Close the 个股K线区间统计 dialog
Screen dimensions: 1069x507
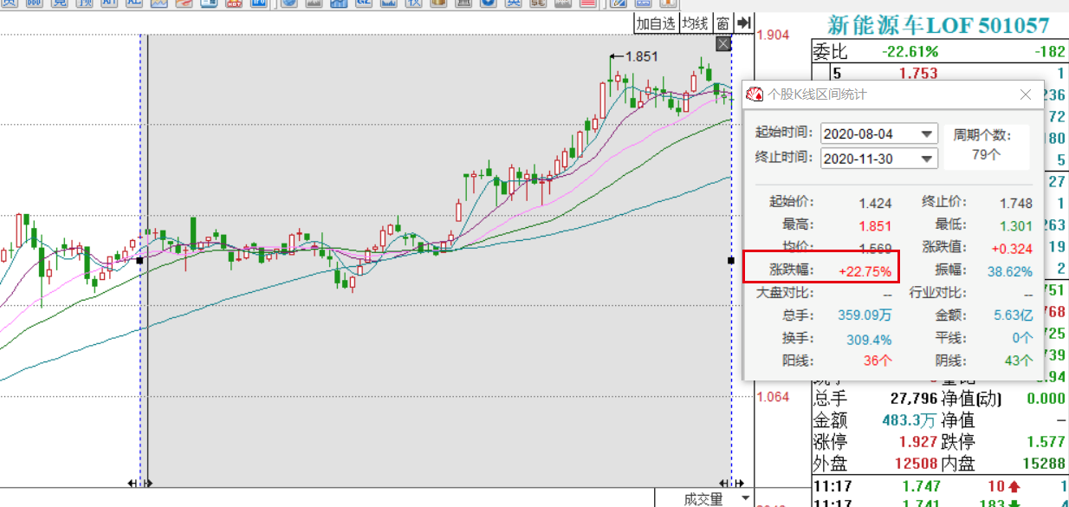point(1026,94)
